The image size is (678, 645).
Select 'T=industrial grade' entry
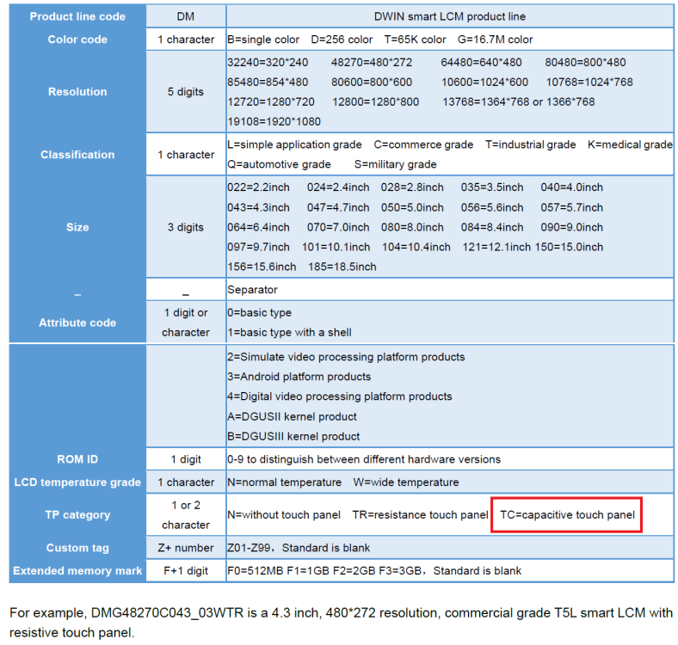pyautogui.click(x=531, y=144)
